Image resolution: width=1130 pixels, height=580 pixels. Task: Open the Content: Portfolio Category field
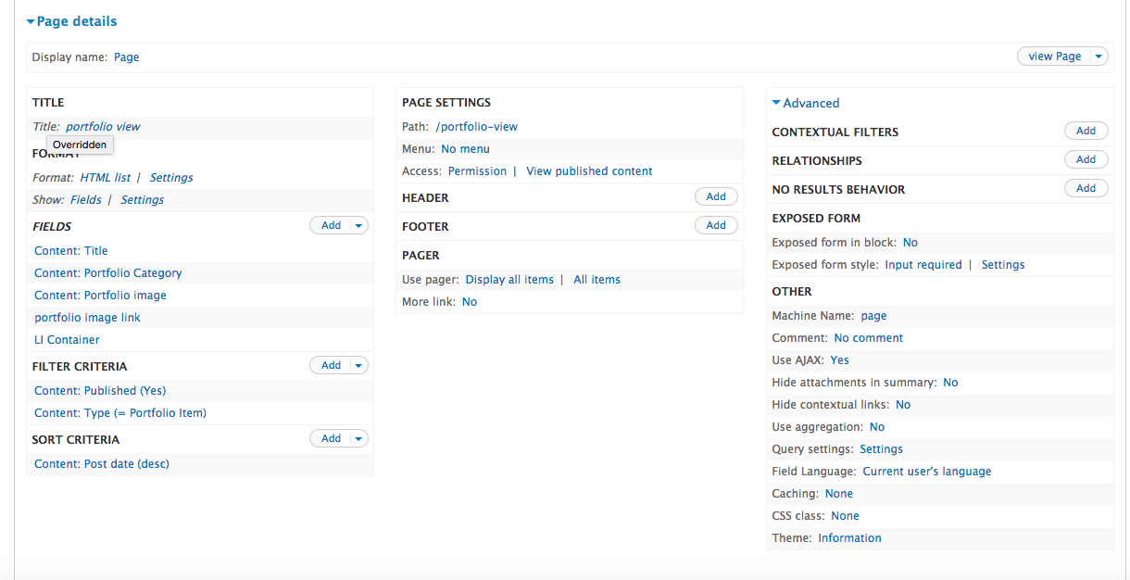(108, 273)
